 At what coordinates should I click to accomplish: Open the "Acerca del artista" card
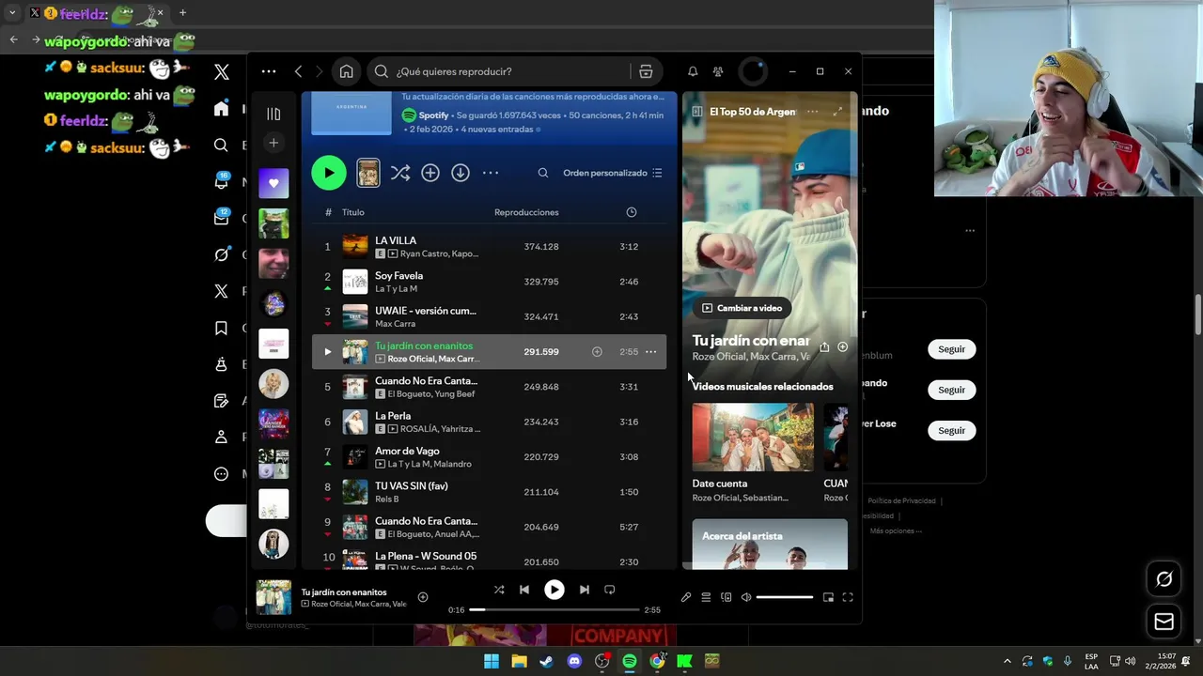[770, 545]
